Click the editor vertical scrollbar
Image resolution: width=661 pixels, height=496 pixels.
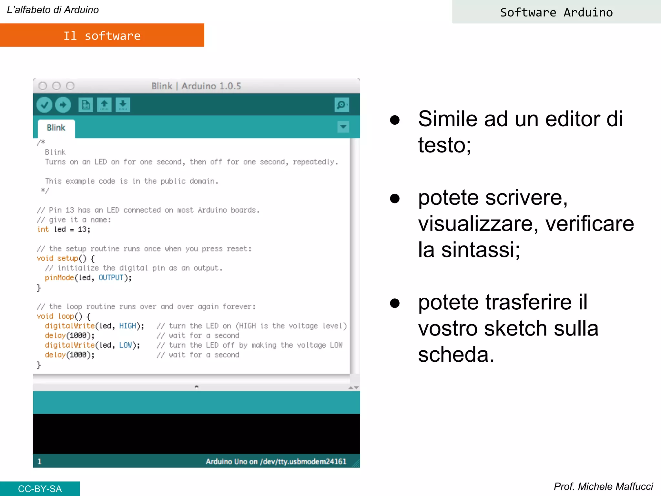click(x=355, y=256)
